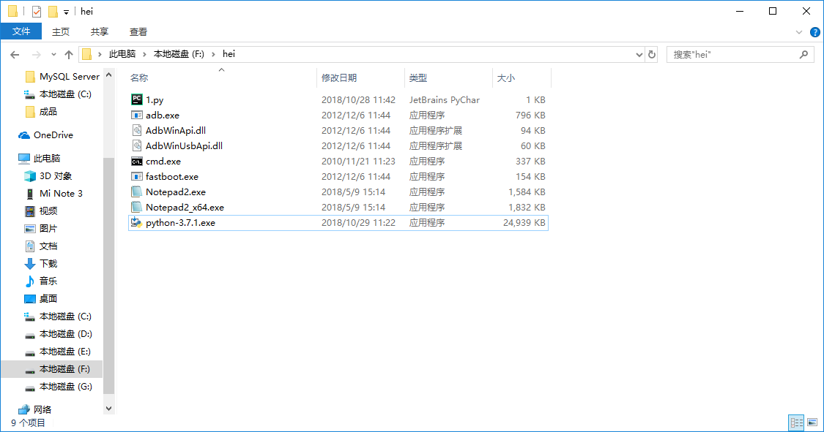Refresh the hei folder view
Screen dimensions: 824x432
coord(652,55)
